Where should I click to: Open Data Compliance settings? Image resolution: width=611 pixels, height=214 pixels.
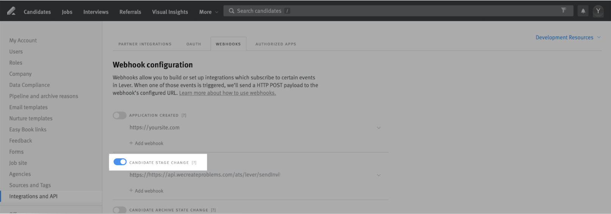(x=30, y=85)
